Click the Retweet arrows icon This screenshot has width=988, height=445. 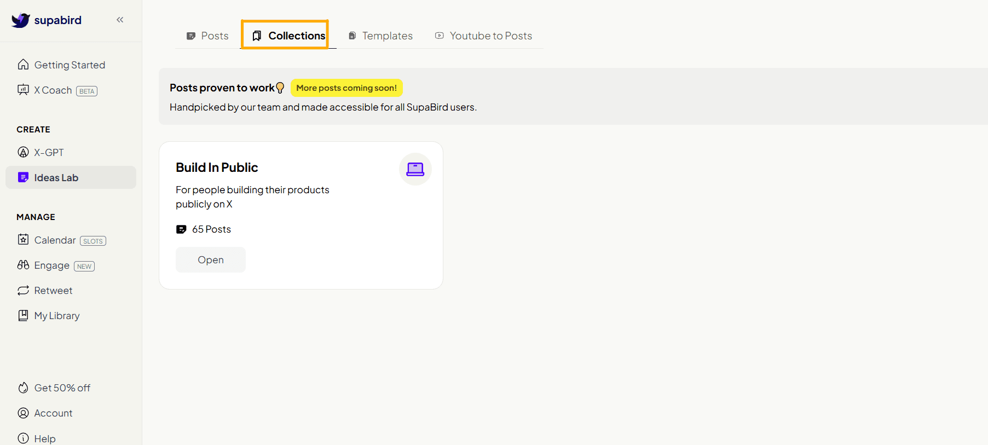coord(23,291)
